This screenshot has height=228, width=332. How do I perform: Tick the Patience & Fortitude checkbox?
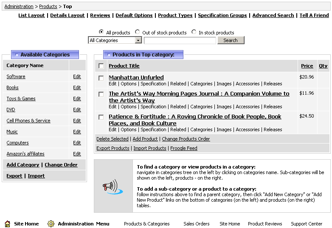tap(101, 117)
